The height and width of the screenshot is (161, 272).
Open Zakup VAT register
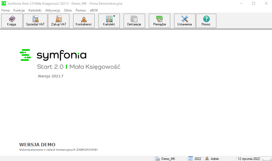pos(59,21)
